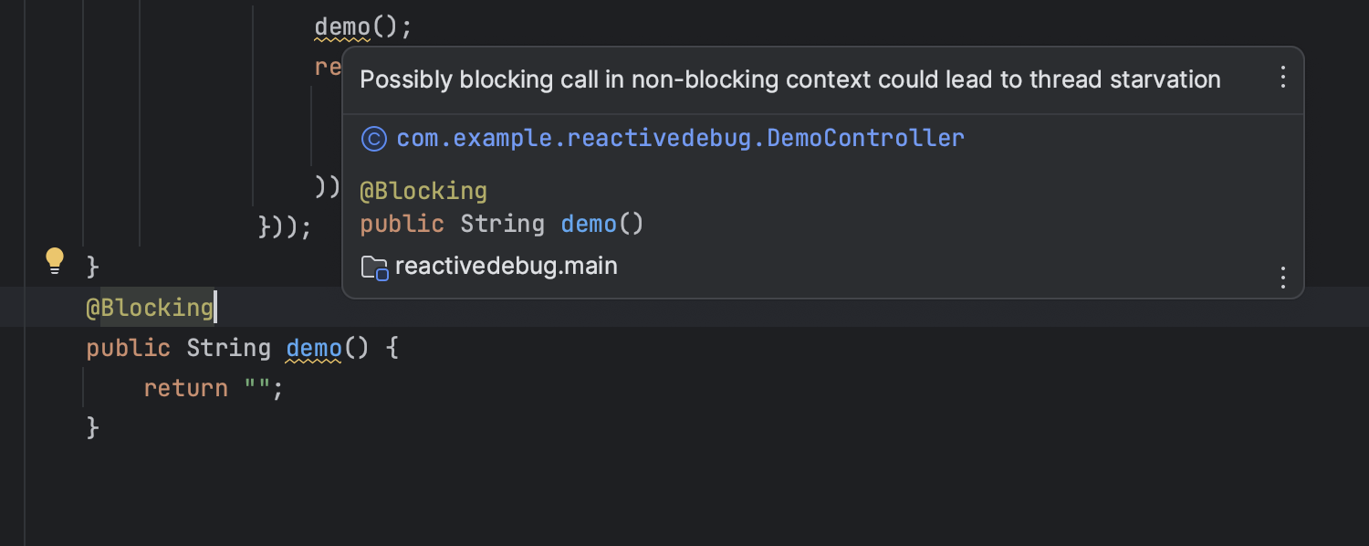1369x546 pixels.
Task: Click the String return type in the editor
Action: 228,348
